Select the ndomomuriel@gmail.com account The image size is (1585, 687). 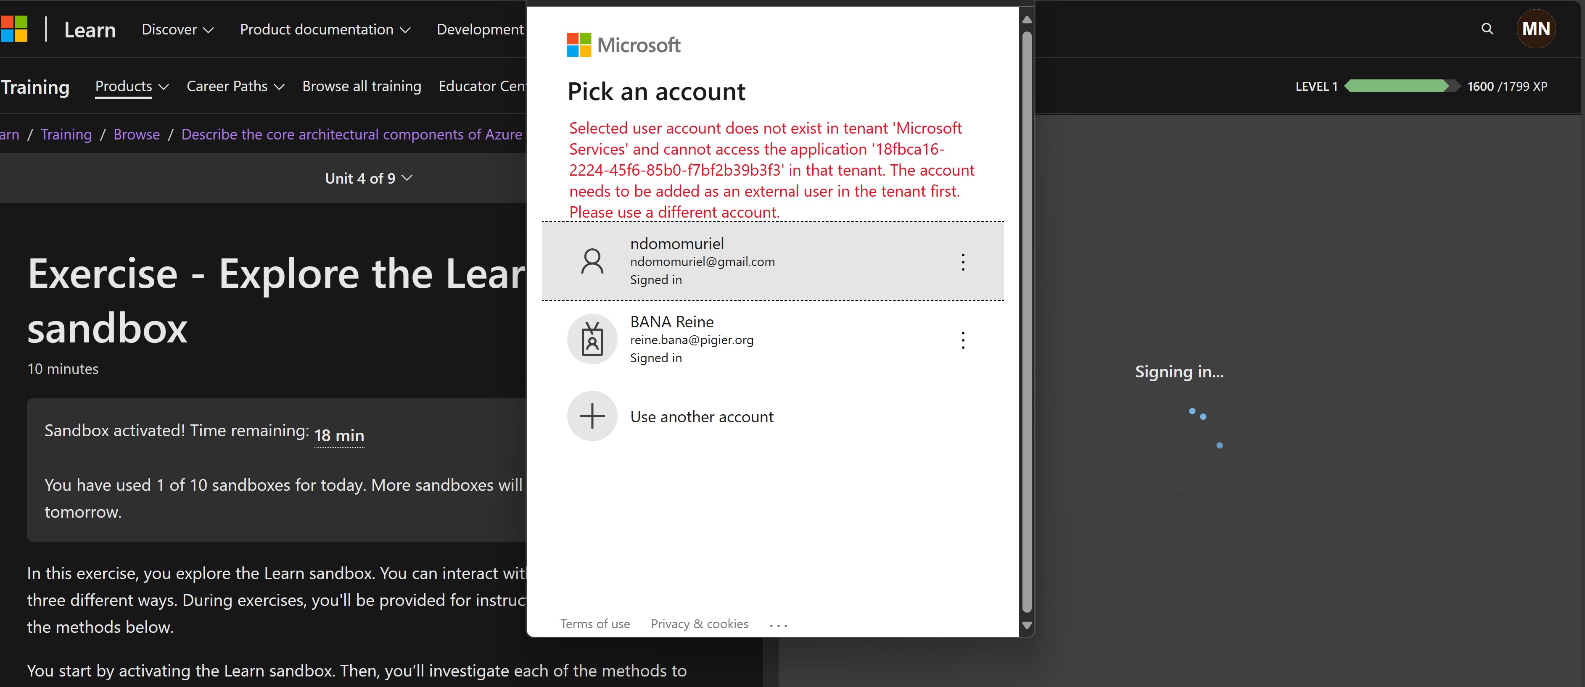point(772,261)
